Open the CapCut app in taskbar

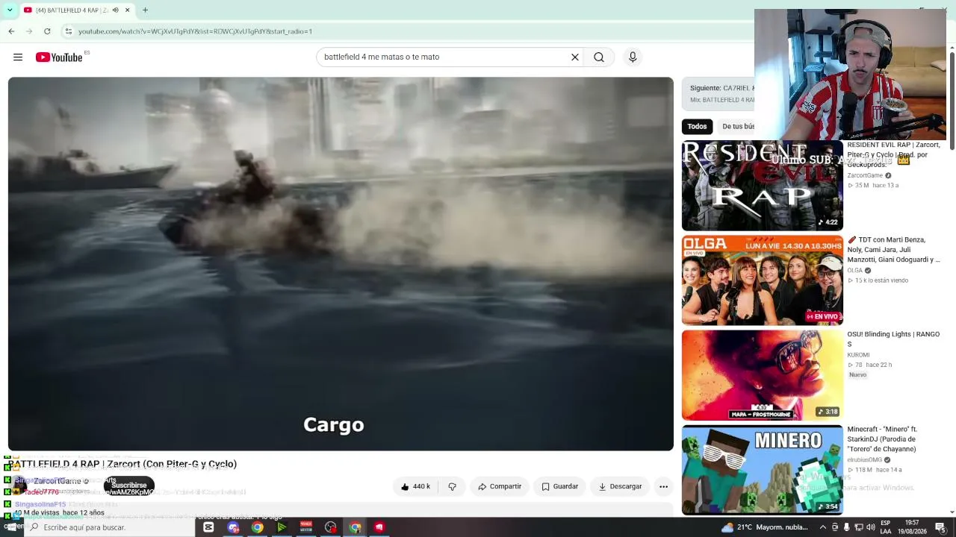tap(208, 527)
